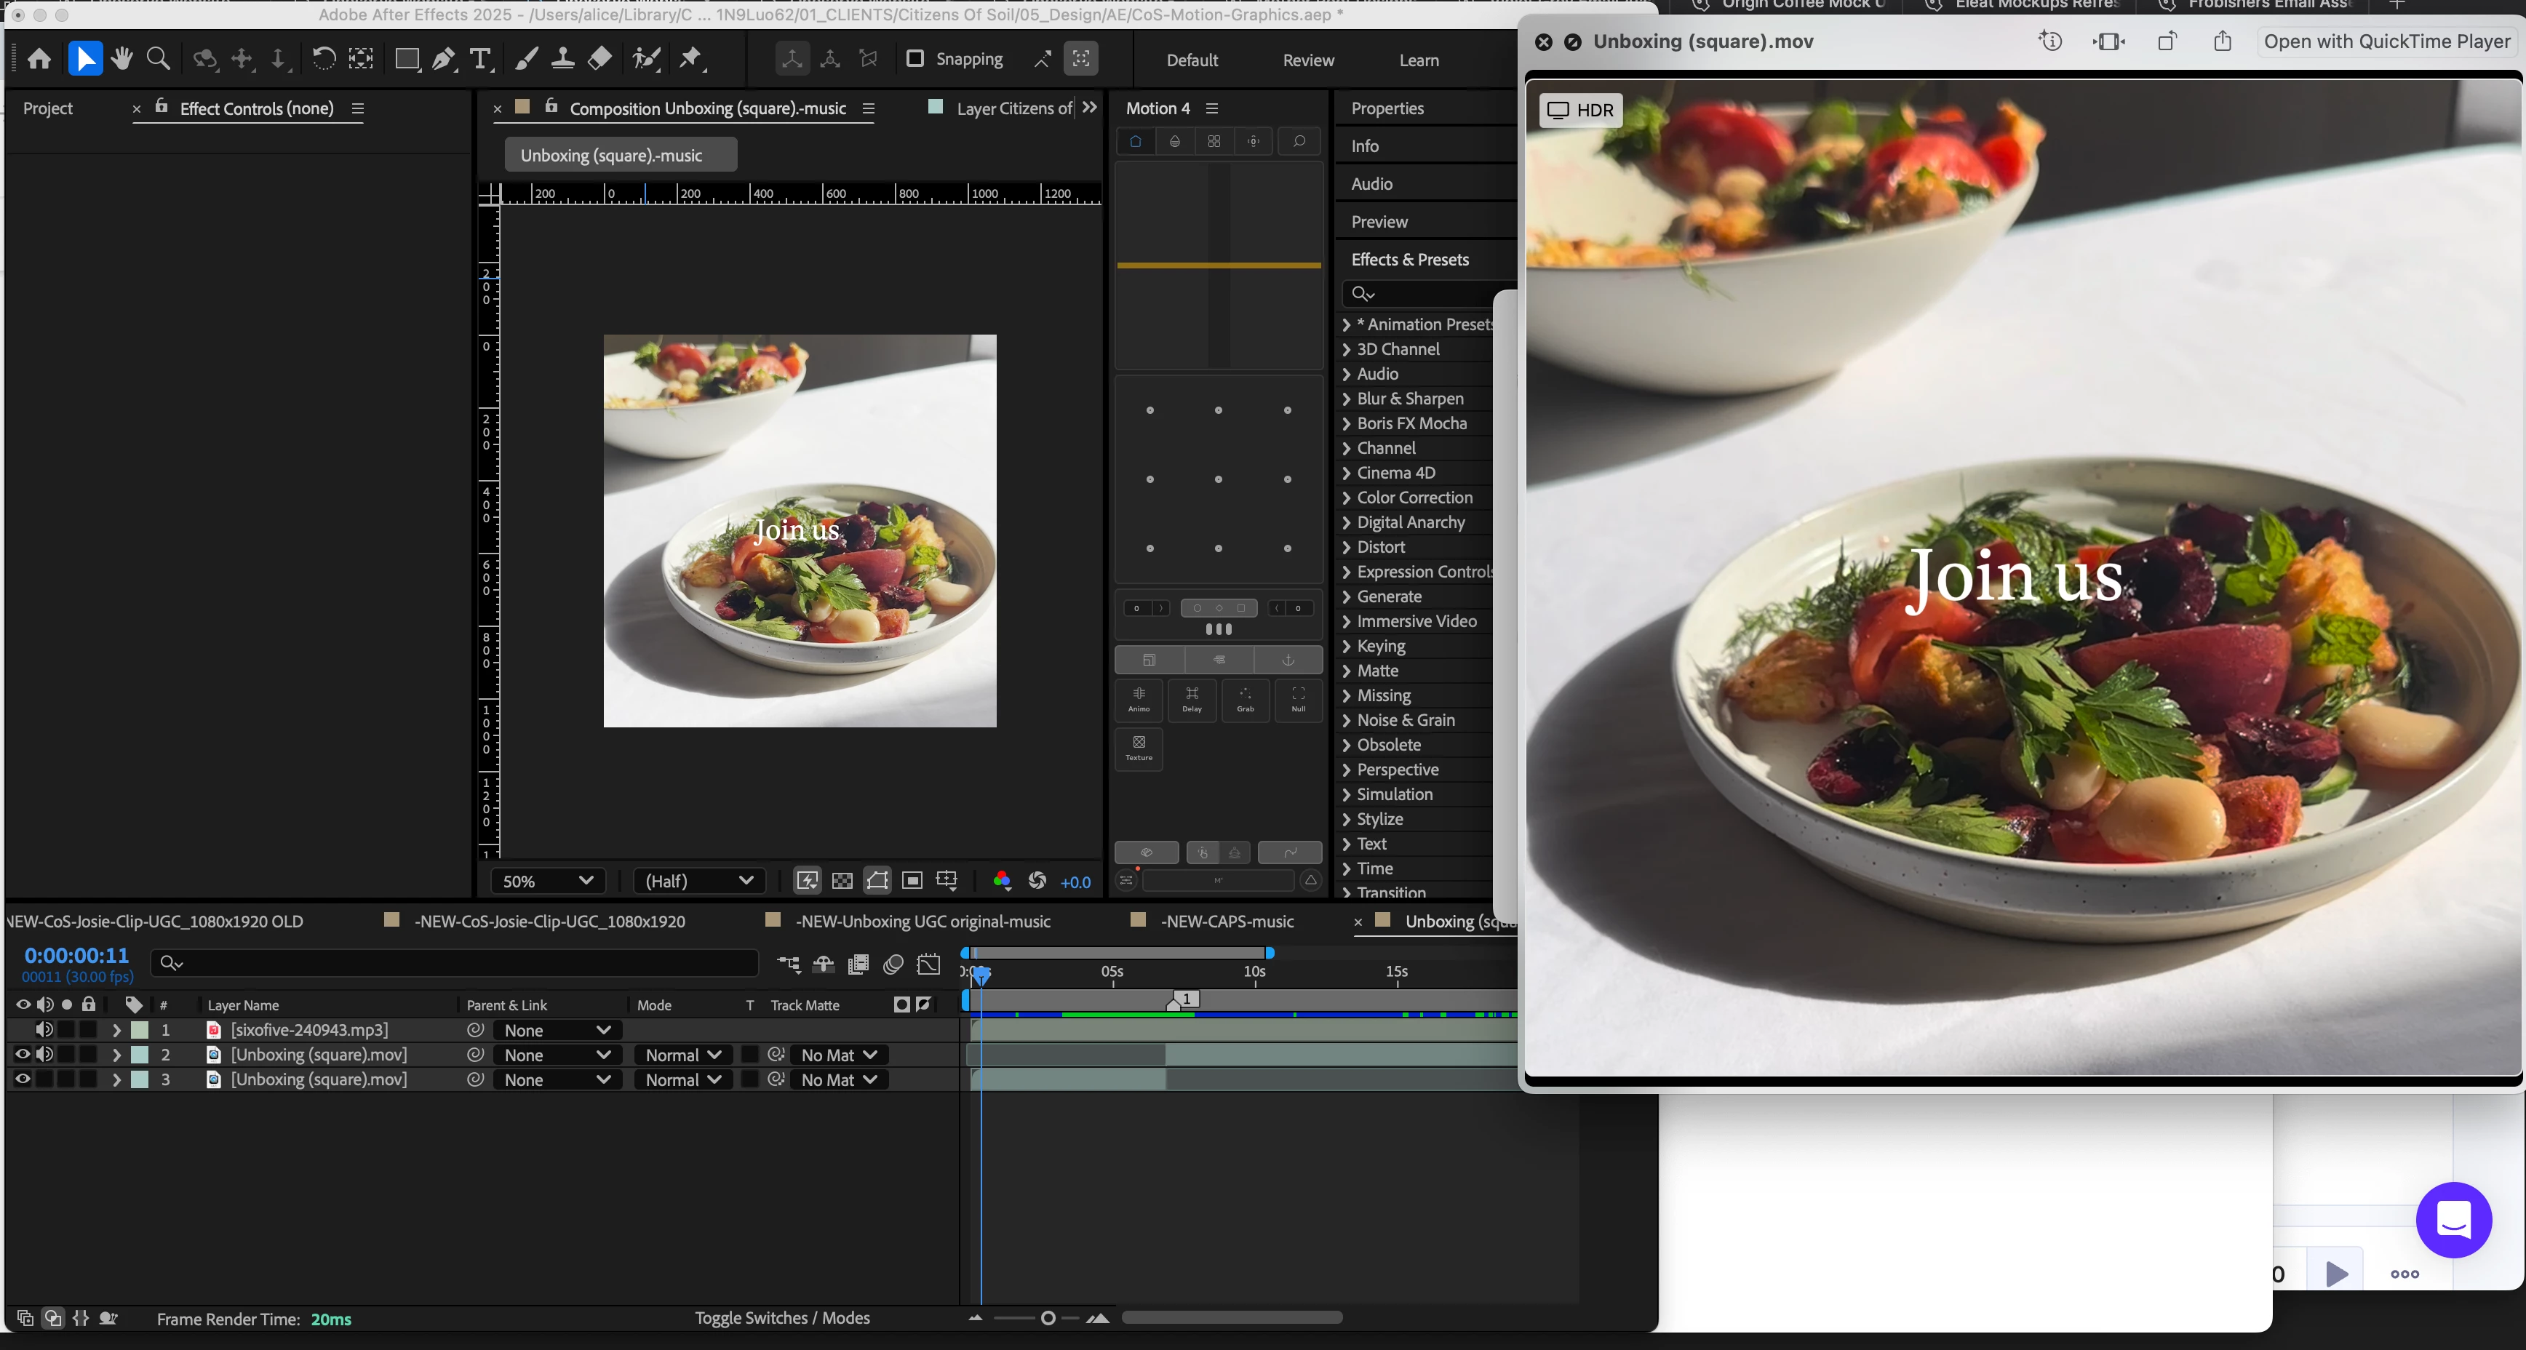Select the Pen tool

pos(443,59)
